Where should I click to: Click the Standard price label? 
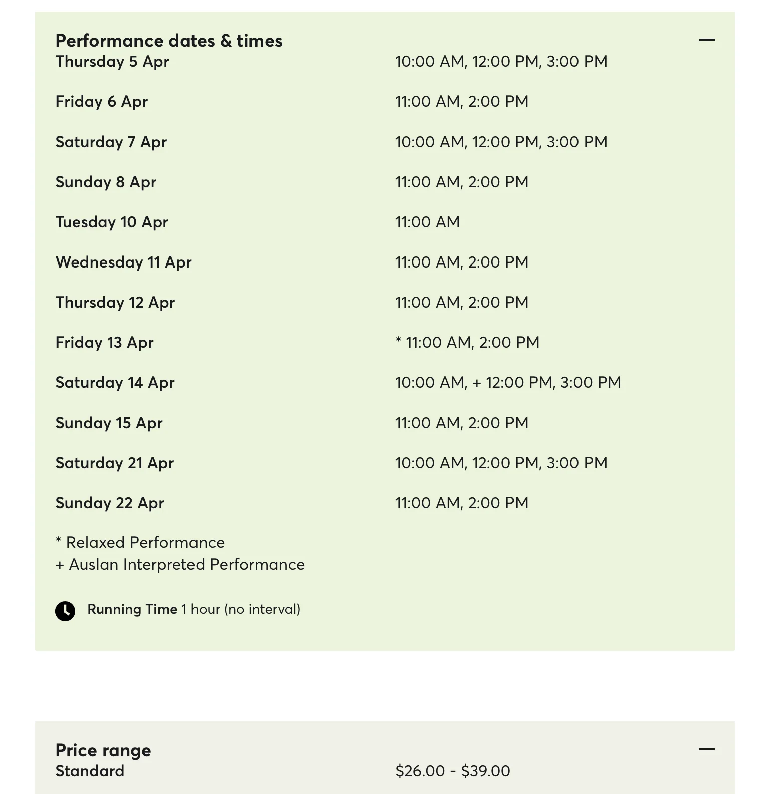coord(90,771)
